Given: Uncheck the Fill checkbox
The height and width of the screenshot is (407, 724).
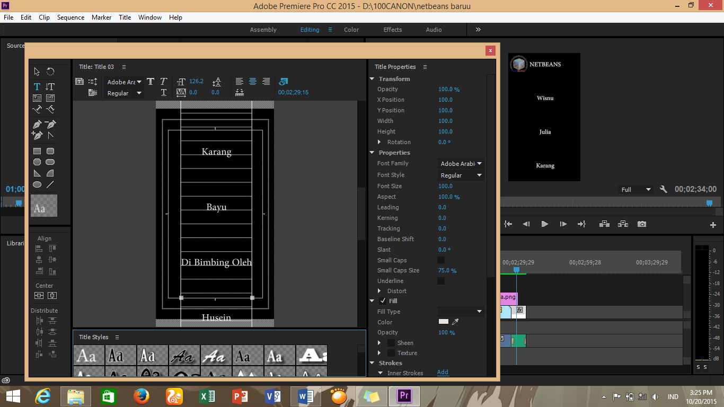Looking at the screenshot, I should [x=383, y=300].
